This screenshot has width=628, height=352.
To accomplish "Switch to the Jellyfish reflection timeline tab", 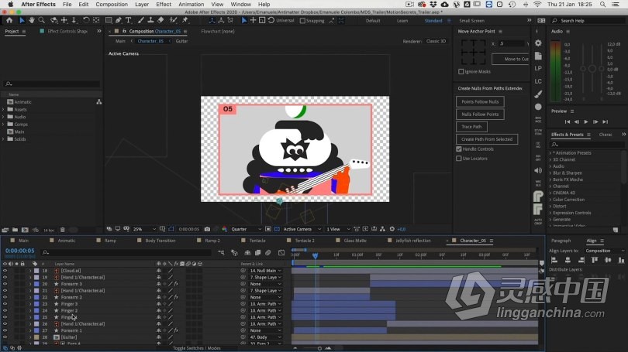I will (413, 241).
